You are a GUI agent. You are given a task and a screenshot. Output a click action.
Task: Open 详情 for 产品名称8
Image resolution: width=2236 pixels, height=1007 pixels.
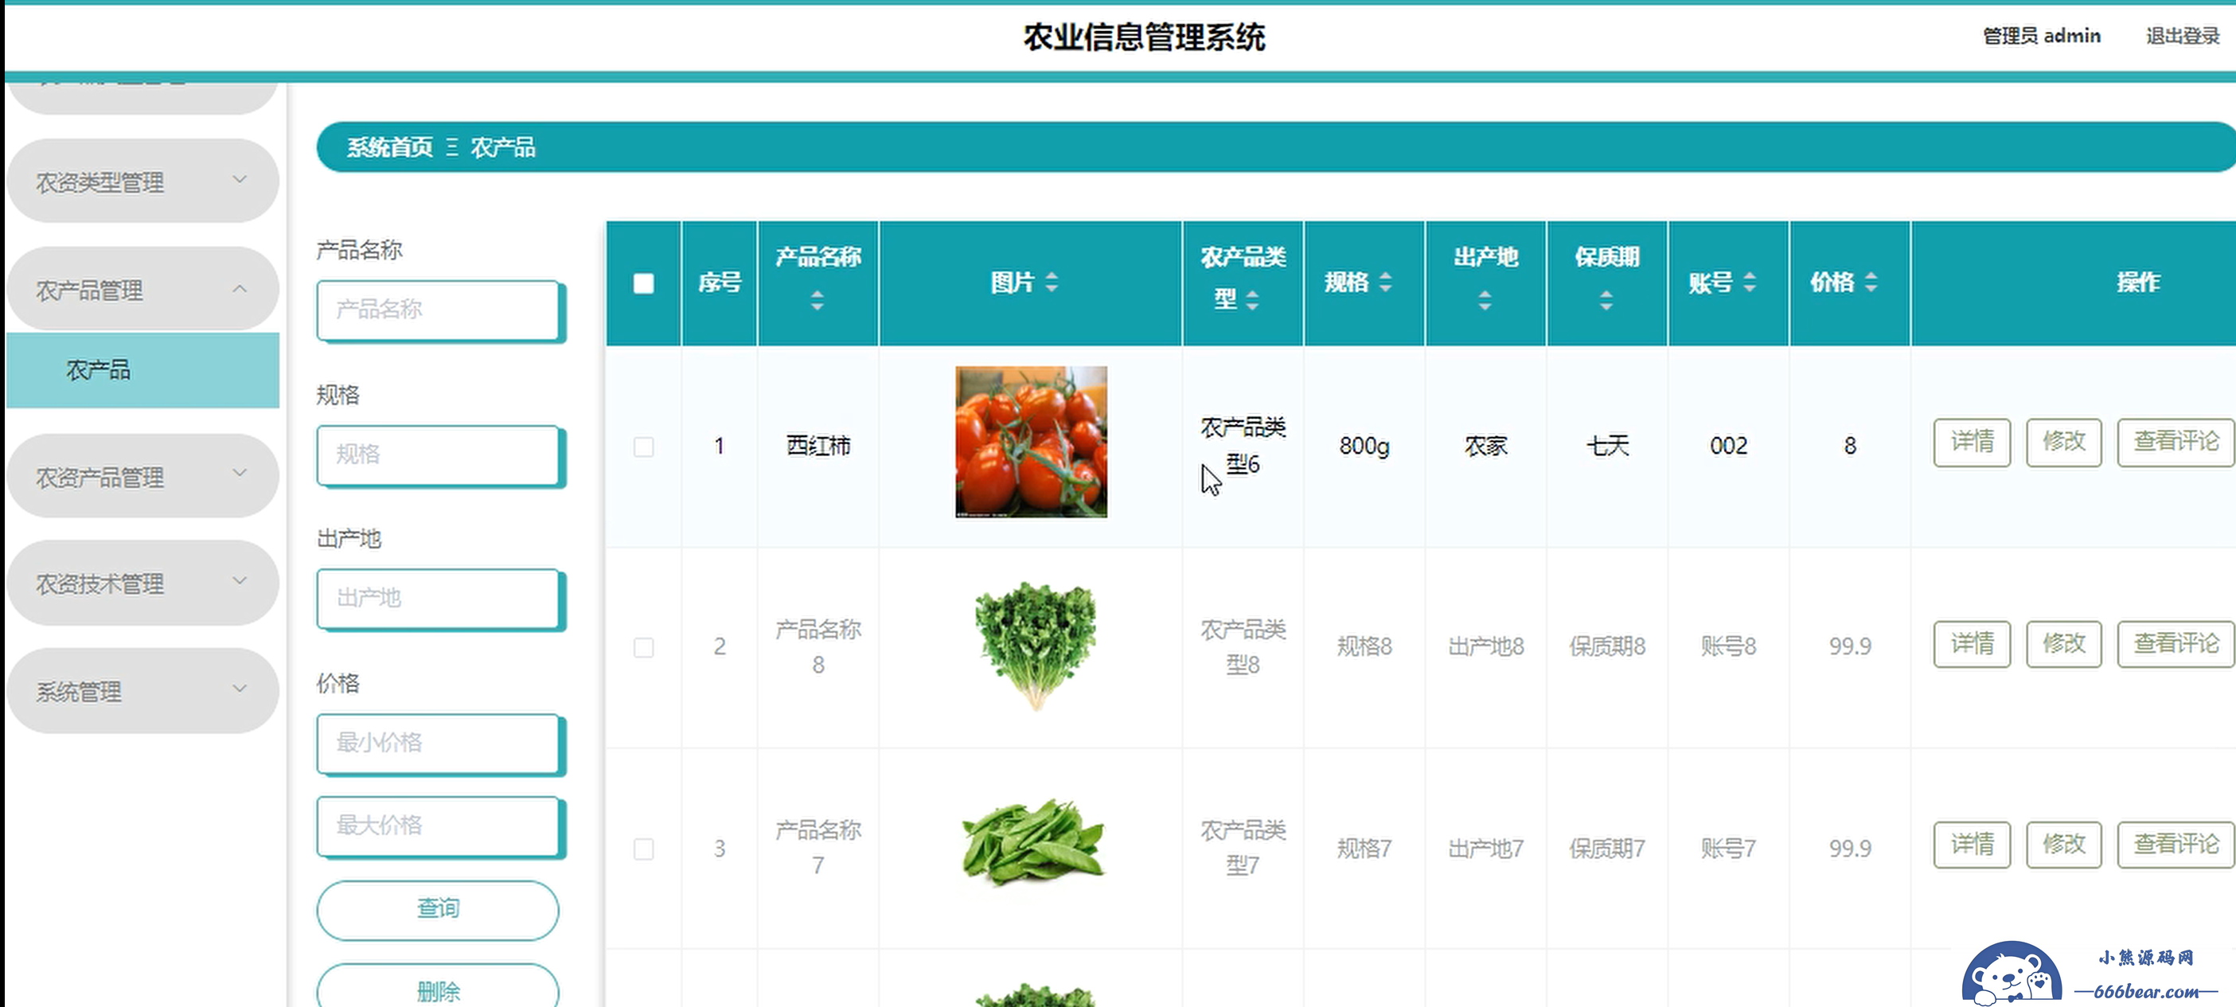pyautogui.click(x=1971, y=644)
